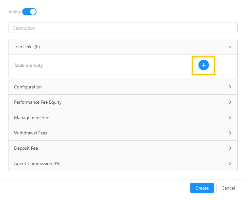The image size is (252, 200).
Task: Expand the Configuration section title
Action: click(x=28, y=87)
